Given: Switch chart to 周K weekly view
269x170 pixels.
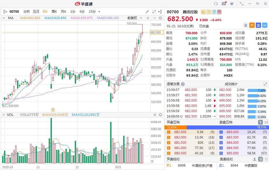Looking at the screenshot, I should [x=54, y=12].
